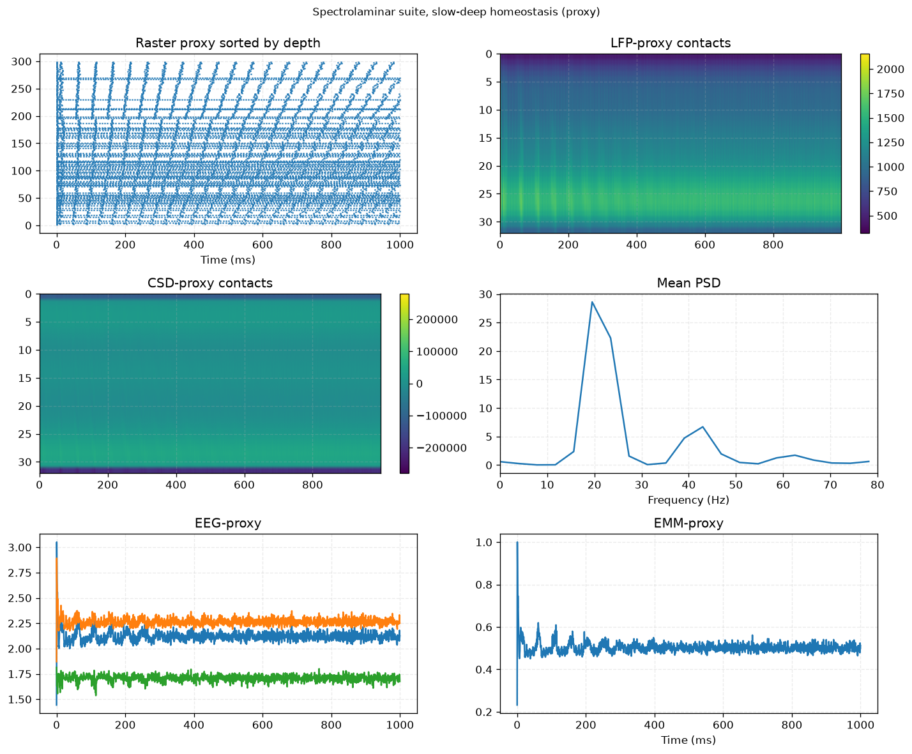This screenshot has width=912, height=754.
Task: Click the Mean PSD peak near 20 Hz
Action: point(592,302)
